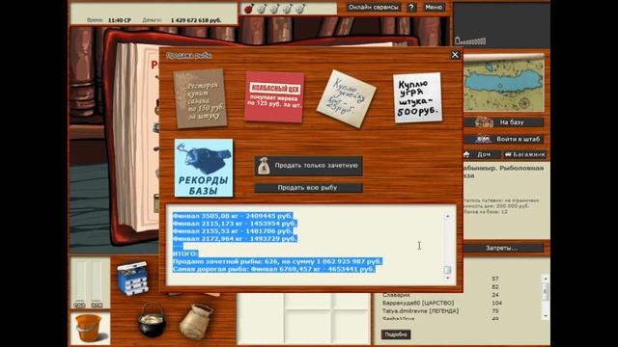Open the red sausage shop offer note
618x347 pixels.
coord(274,96)
